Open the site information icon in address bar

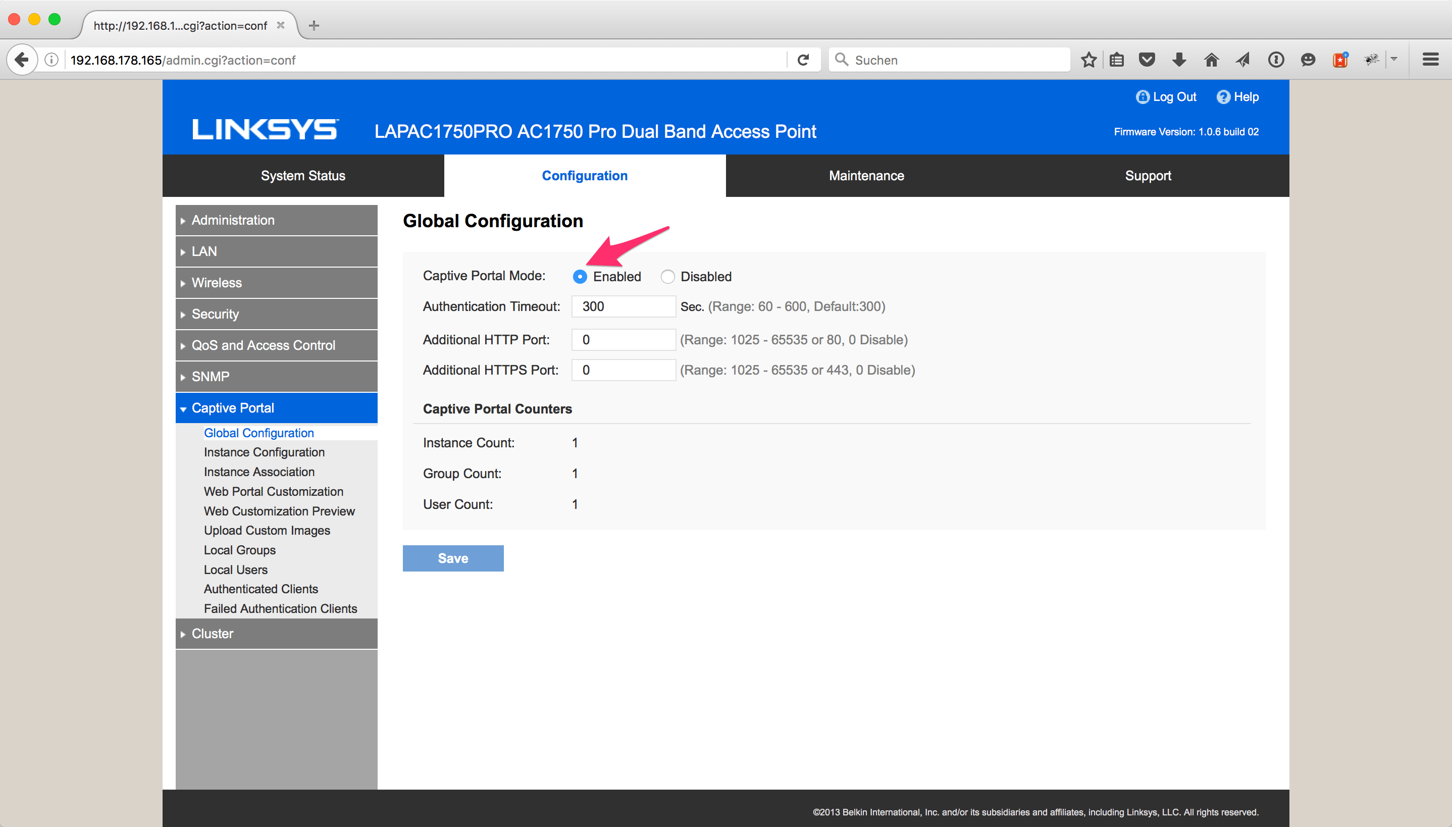pos(51,60)
